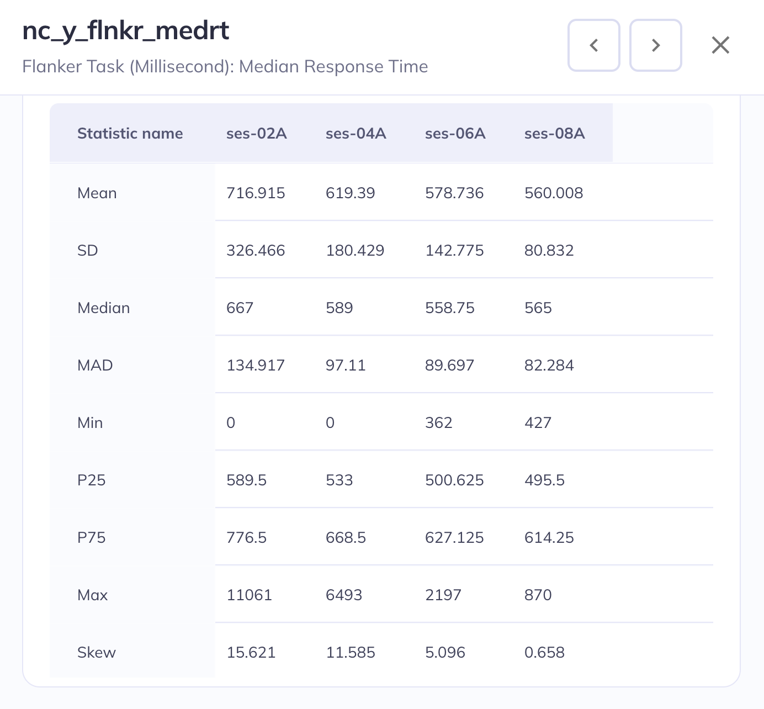Go to next variable with right chevron
This screenshot has width=764, height=709.
[655, 45]
